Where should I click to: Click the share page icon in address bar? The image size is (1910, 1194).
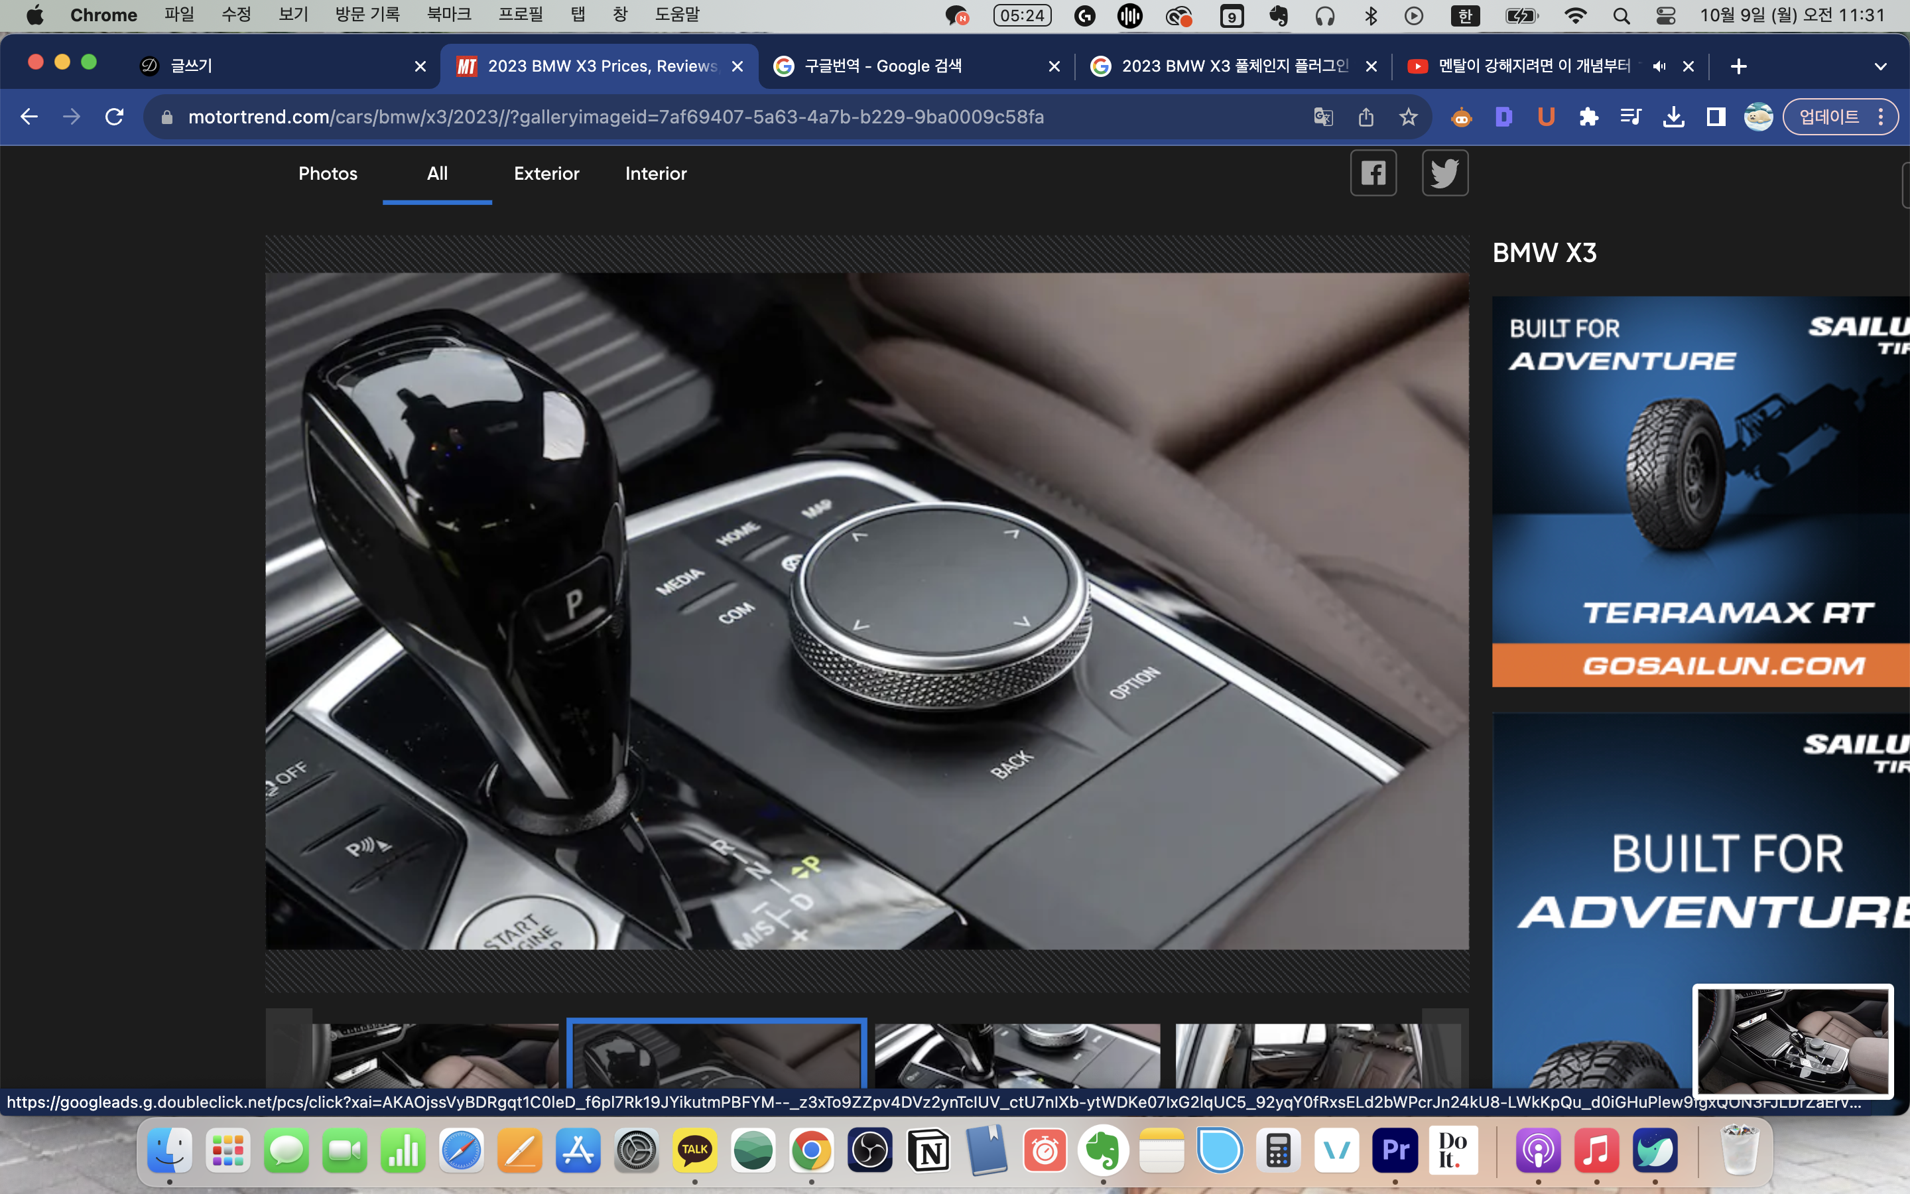1366,117
